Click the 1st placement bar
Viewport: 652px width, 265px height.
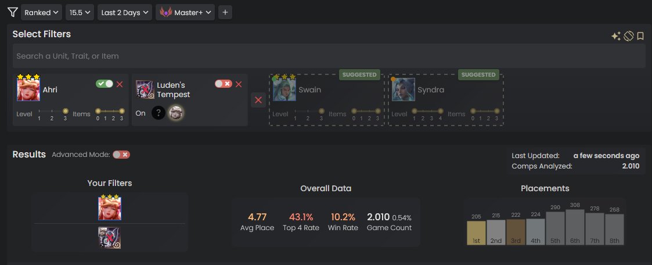[476, 233]
